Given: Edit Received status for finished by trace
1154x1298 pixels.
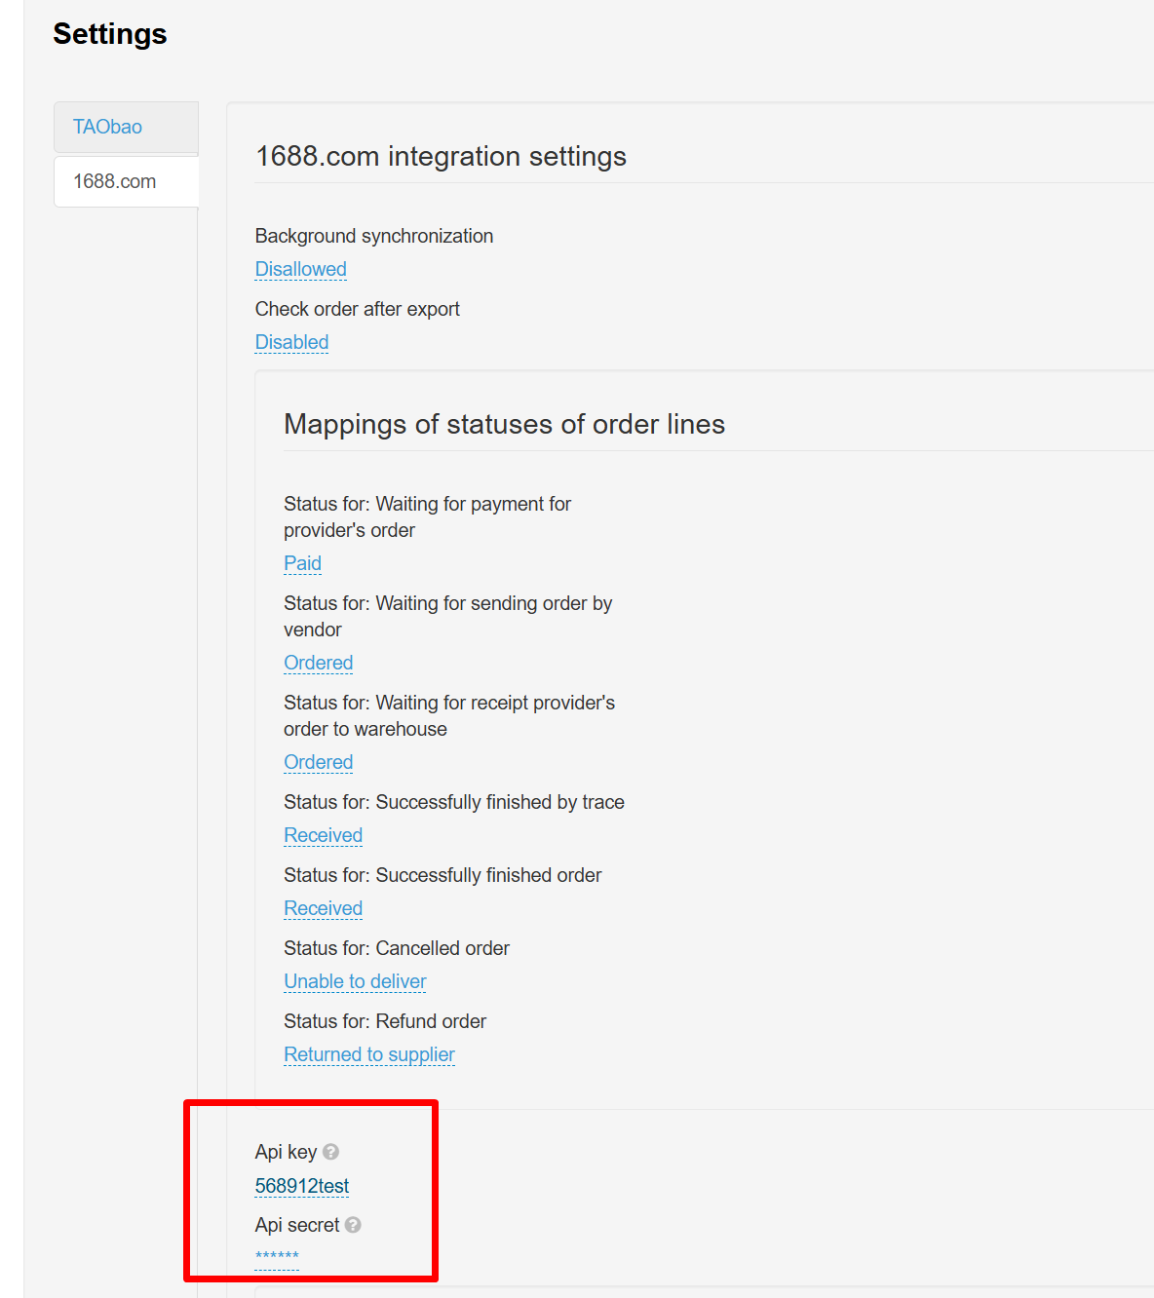Looking at the screenshot, I should [323, 835].
